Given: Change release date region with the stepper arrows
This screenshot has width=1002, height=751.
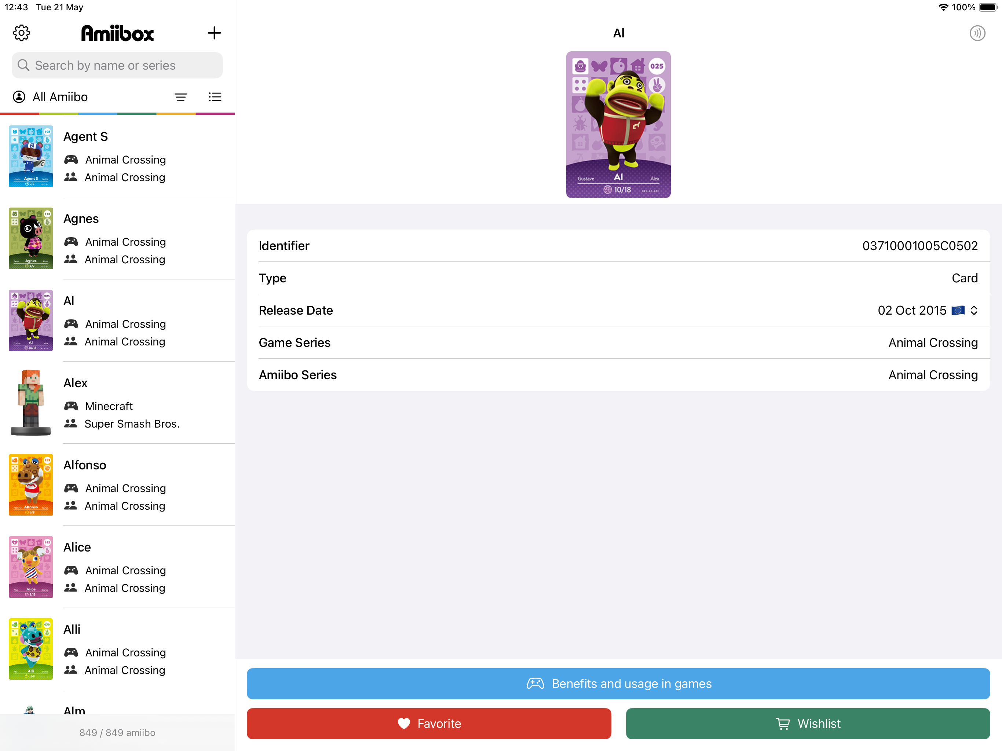Looking at the screenshot, I should click(x=974, y=310).
